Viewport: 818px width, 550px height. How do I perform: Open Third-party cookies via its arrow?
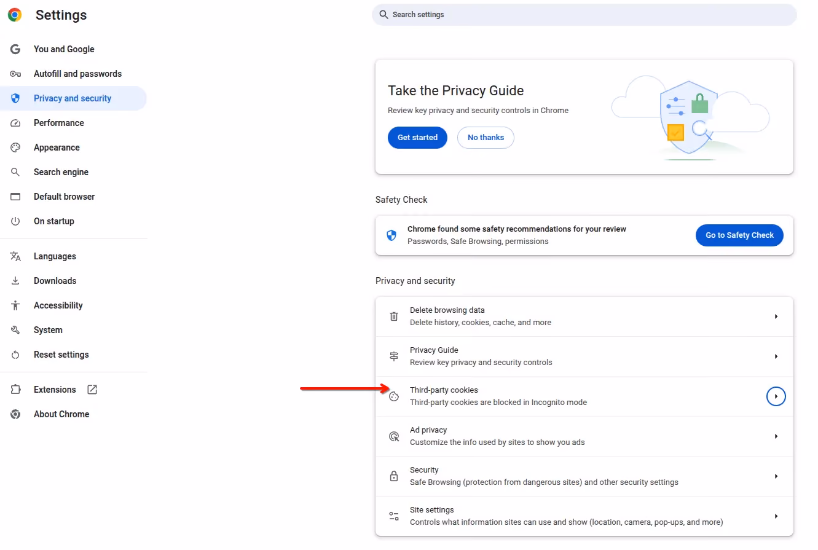[x=776, y=396]
